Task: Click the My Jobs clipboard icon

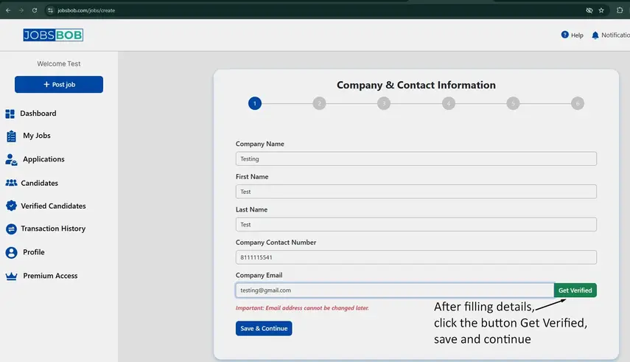Action: [11, 136]
